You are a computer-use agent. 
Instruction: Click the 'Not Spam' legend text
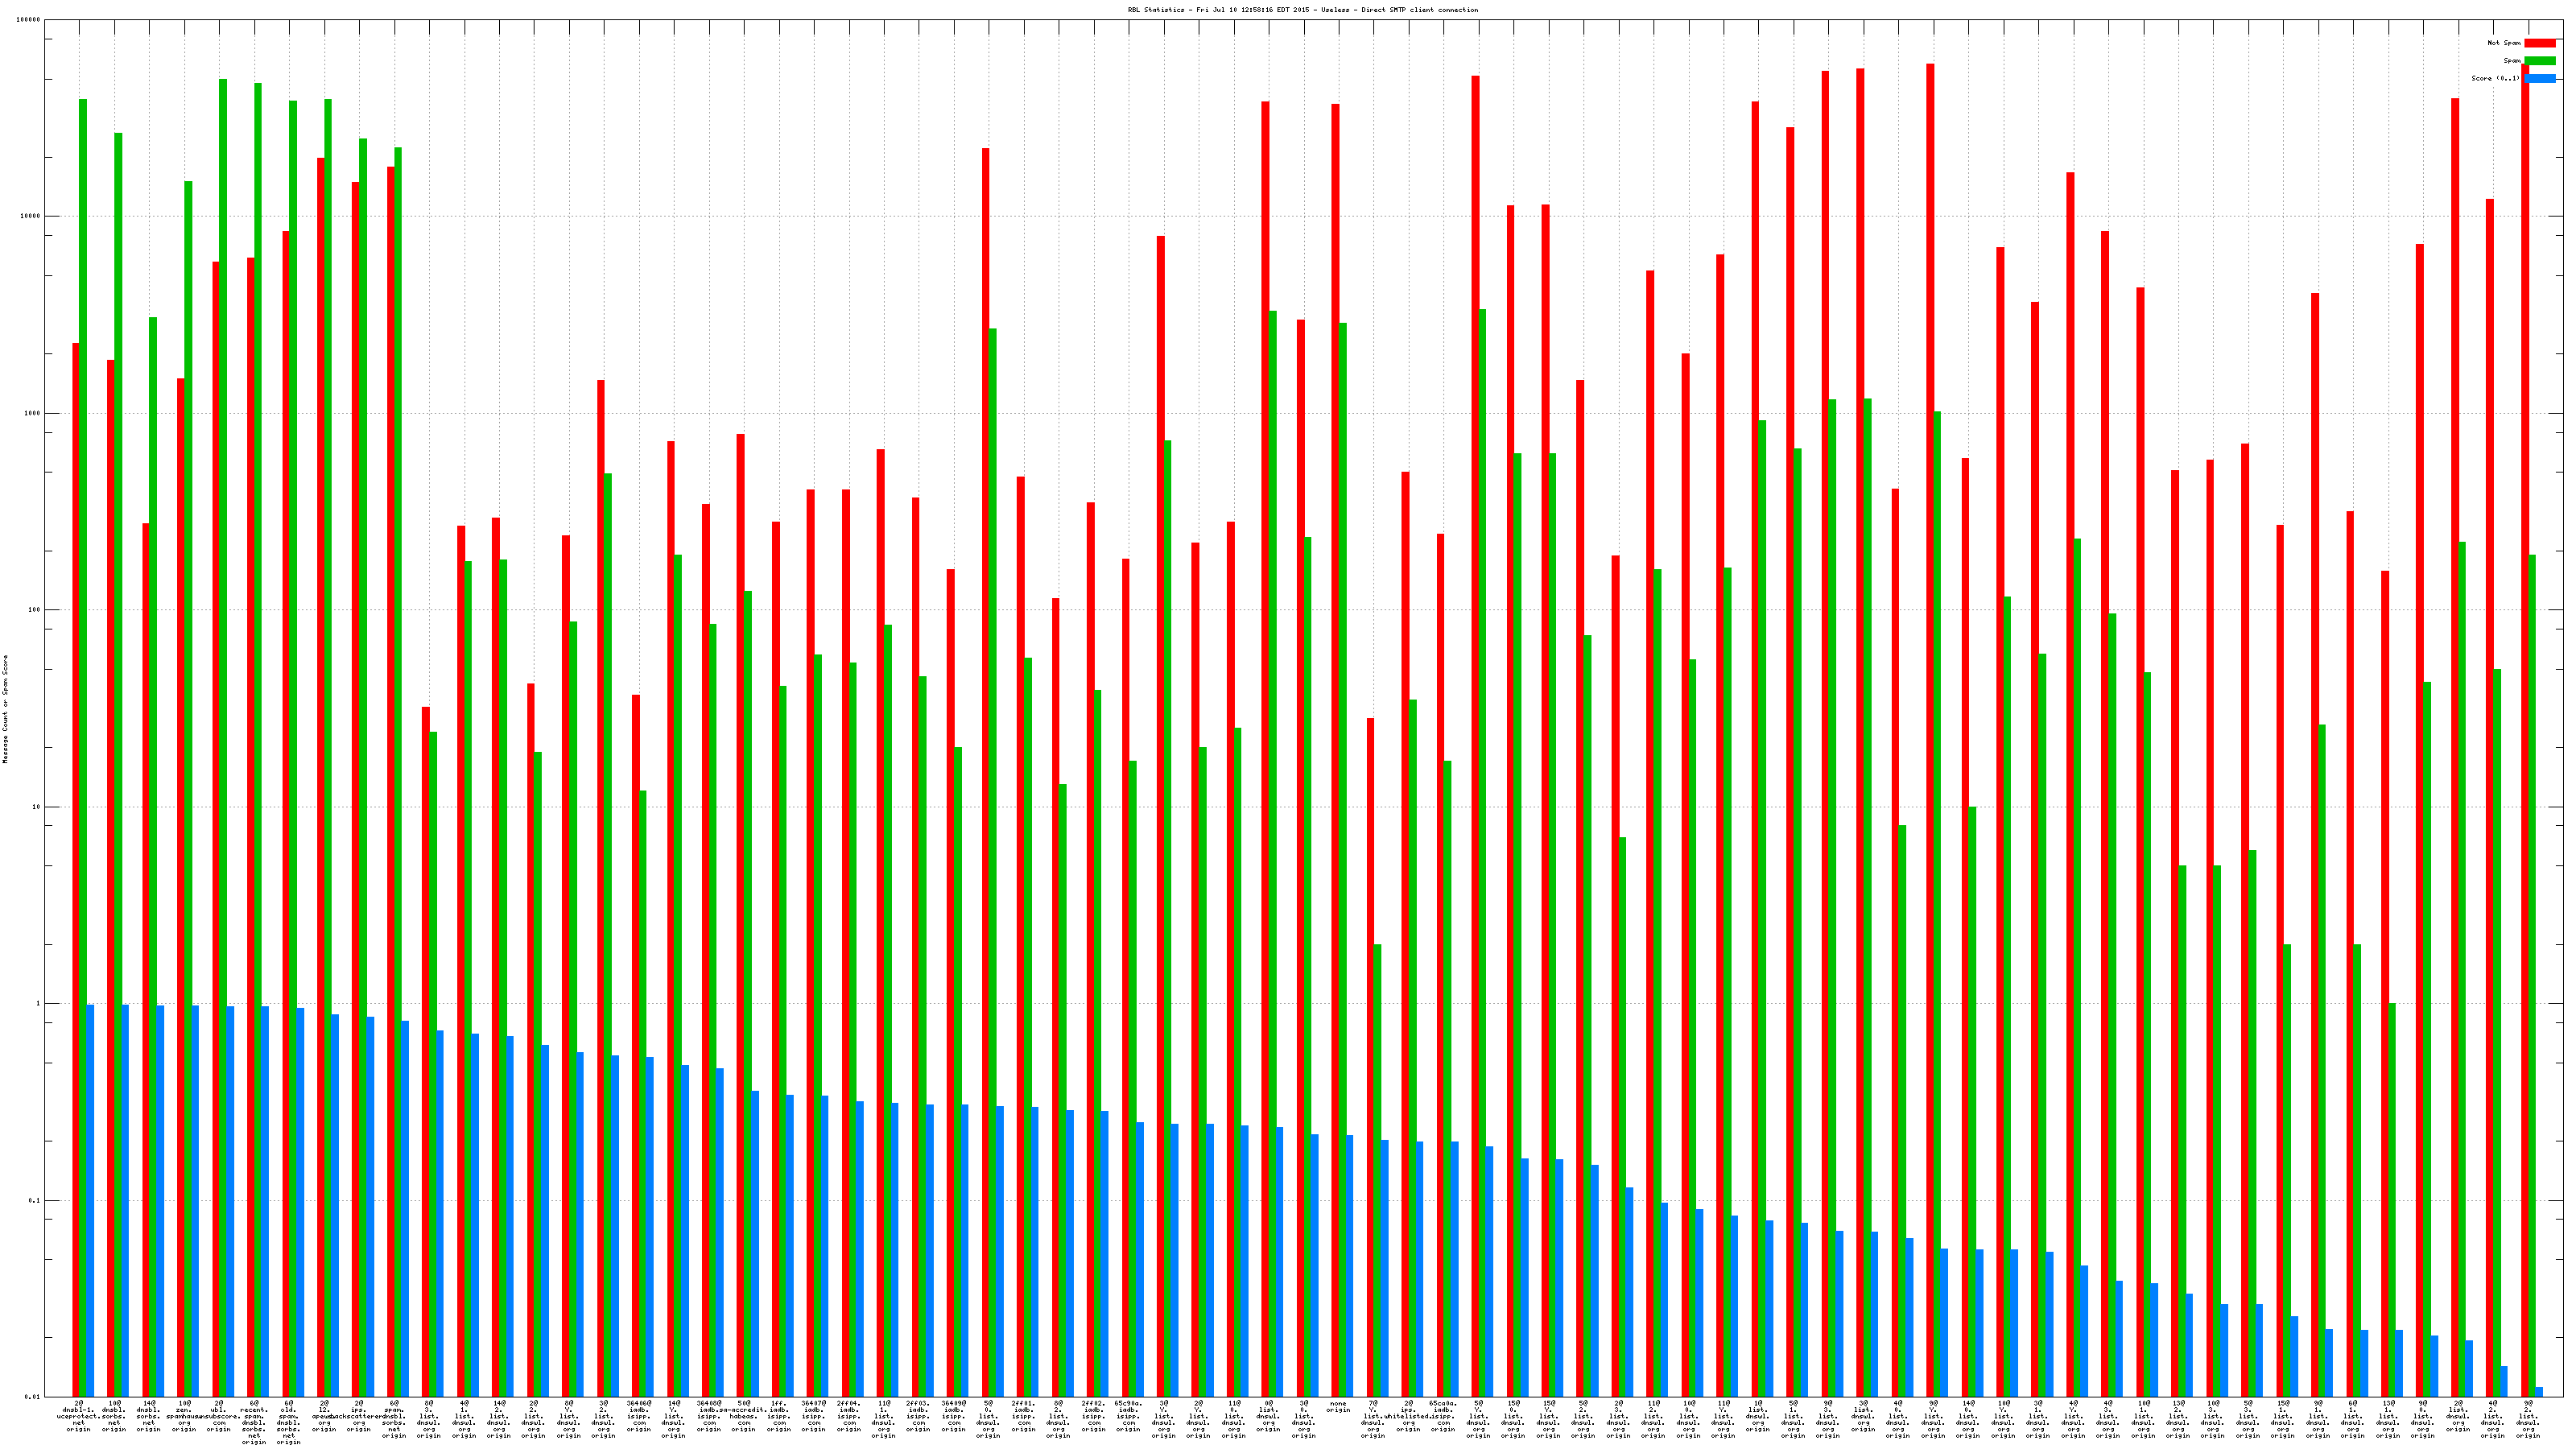click(x=2504, y=43)
